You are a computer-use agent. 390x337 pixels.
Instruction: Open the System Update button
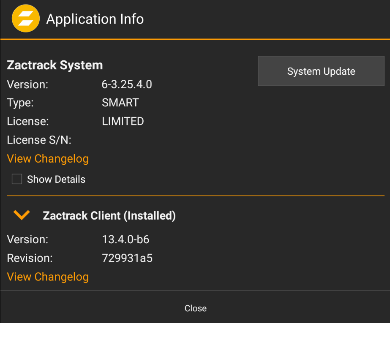(321, 71)
